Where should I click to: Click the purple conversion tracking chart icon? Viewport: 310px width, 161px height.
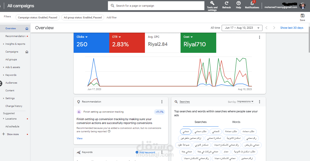tap(79, 112)
